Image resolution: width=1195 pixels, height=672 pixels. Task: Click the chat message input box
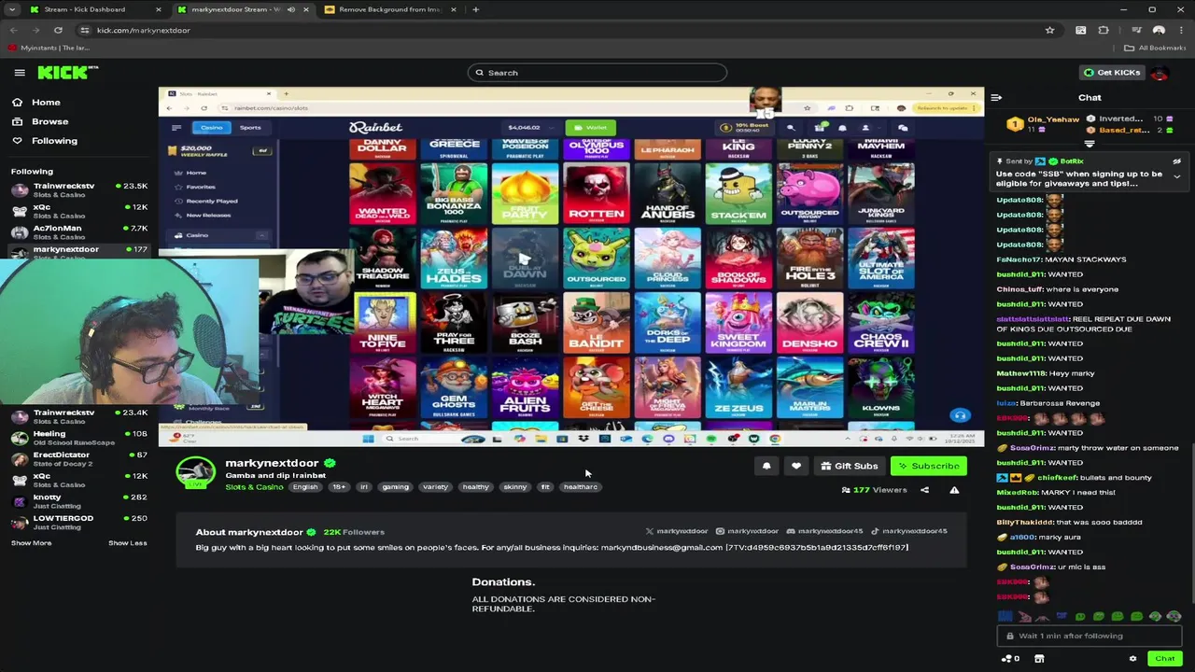1090,636
